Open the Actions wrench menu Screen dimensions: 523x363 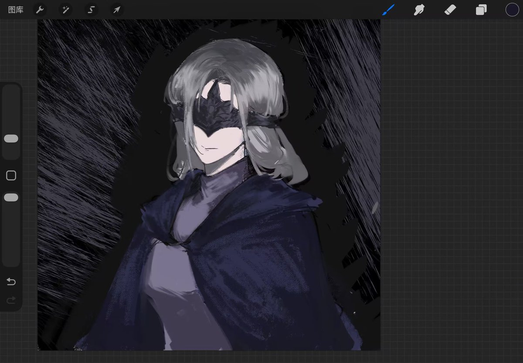click(x=40, y=10)
